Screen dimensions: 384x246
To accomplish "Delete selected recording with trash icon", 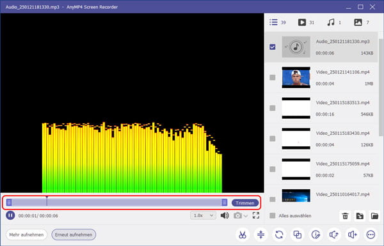I will pyautogui.click(x=345, y=216).
